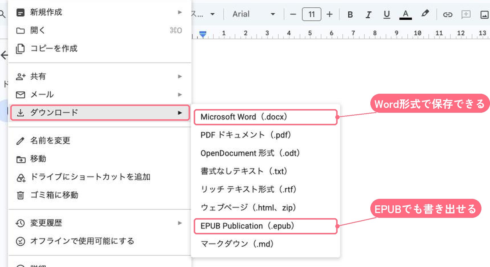The width and height of the screenshot is (490, 267).
Task: Click the font size field showing 11
Action: click(x=311, y=14)
